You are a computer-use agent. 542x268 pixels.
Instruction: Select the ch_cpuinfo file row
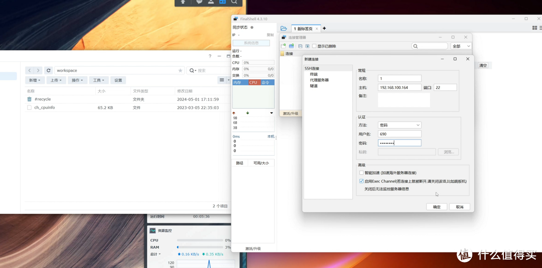(44, 108)
